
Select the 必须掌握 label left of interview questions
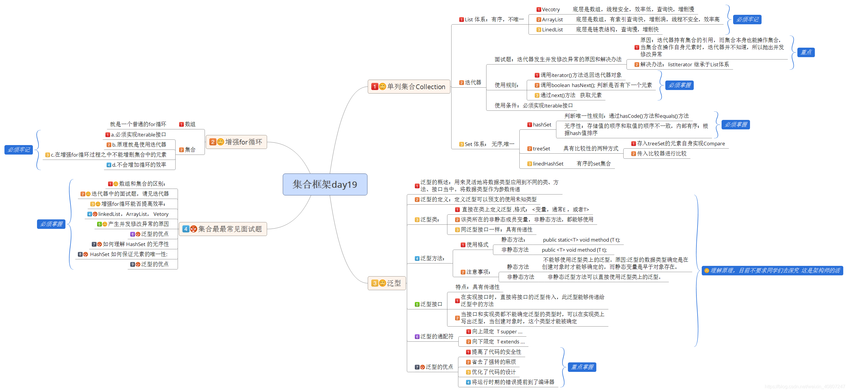click(51, 224)
